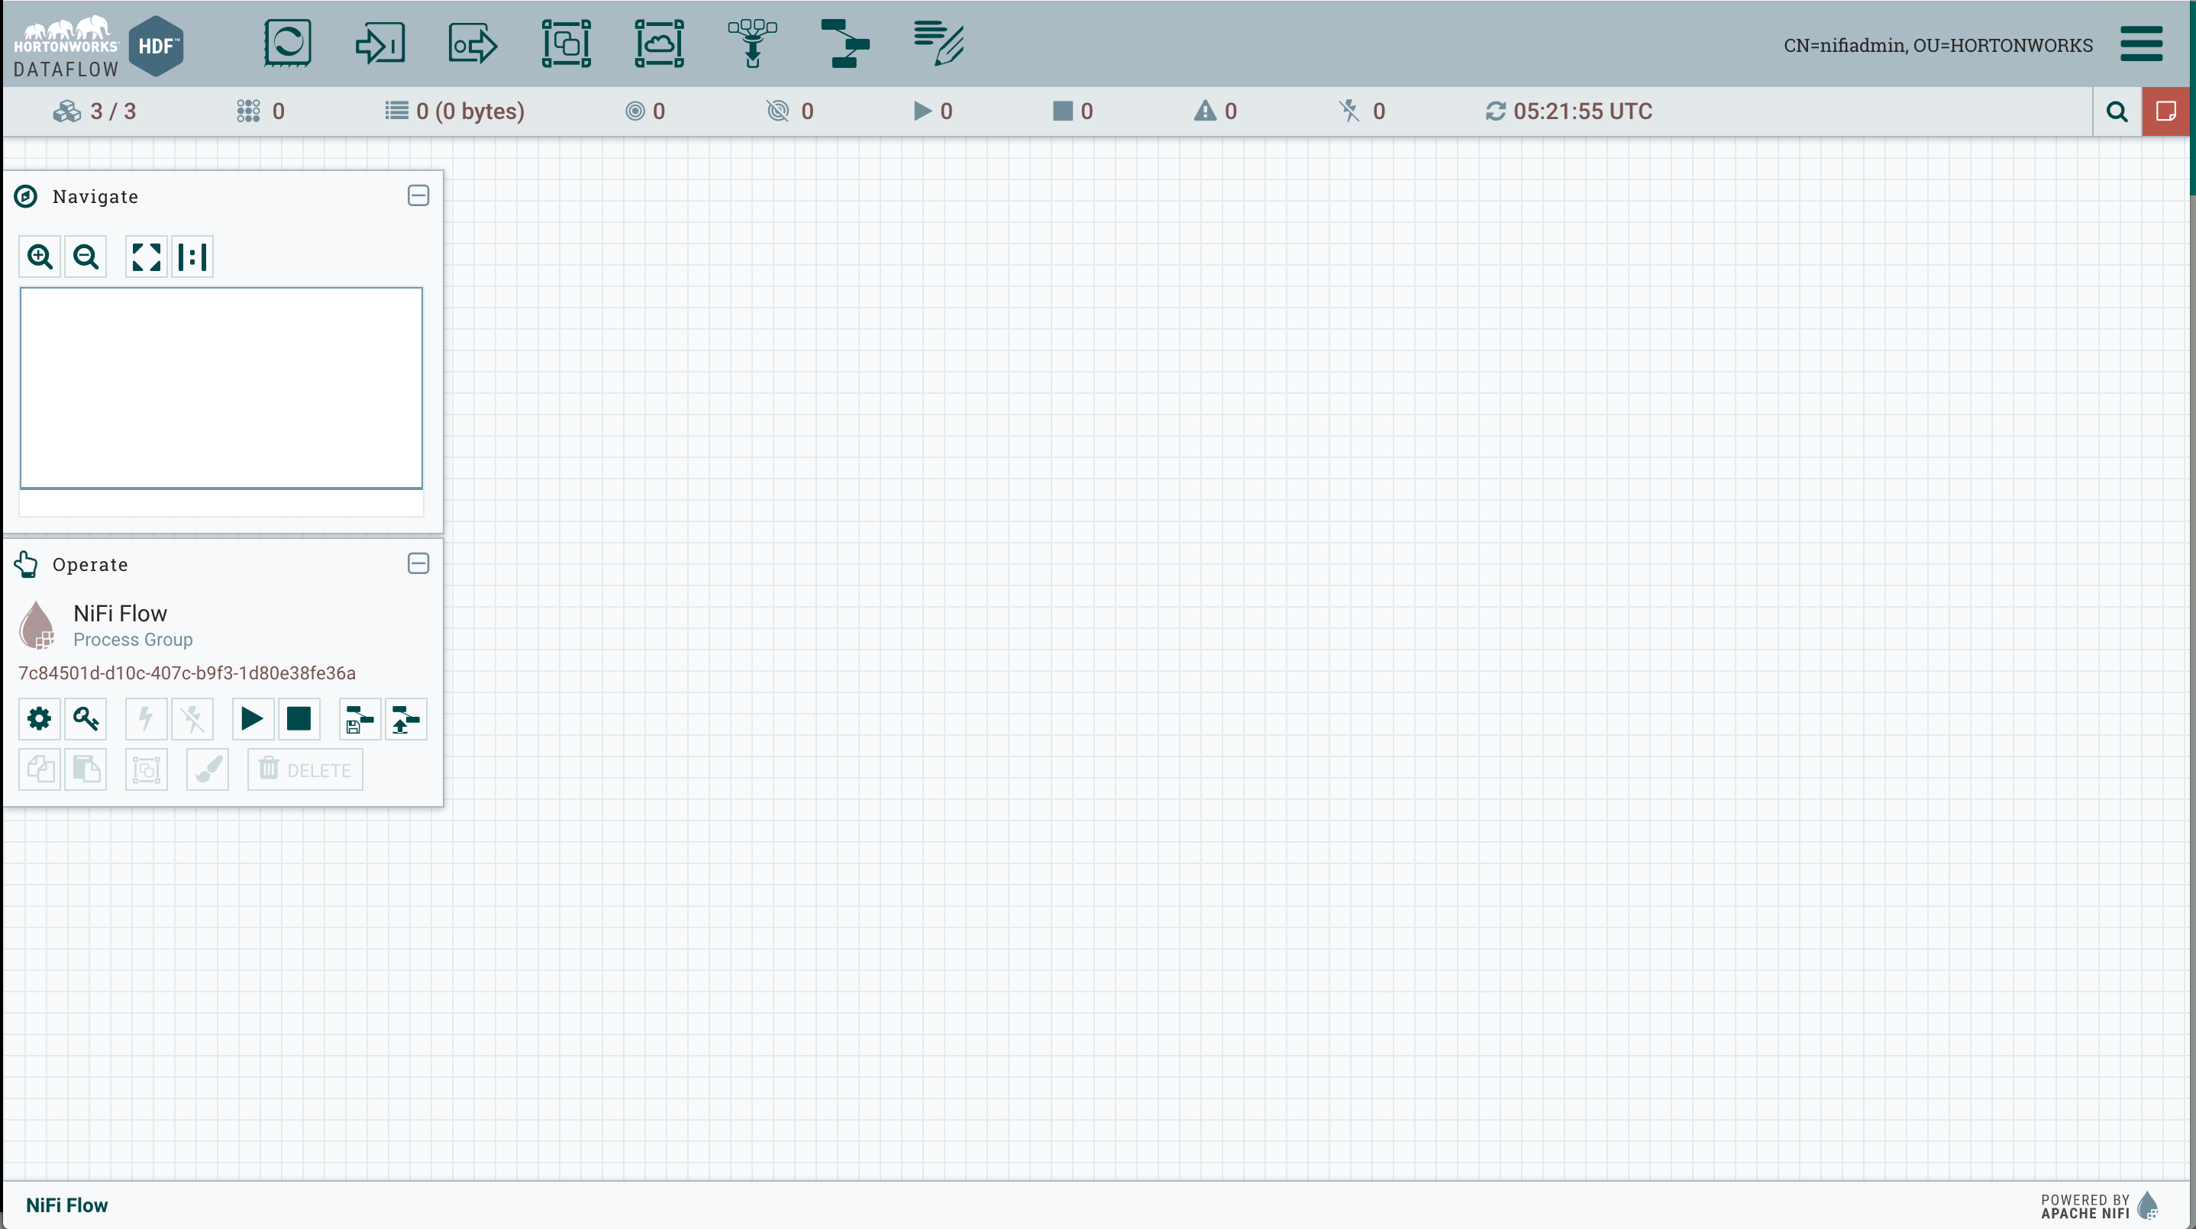2196x1229 pixels.
Task: Select the Process Group toolbar icon
Action: tap(566, 43)
